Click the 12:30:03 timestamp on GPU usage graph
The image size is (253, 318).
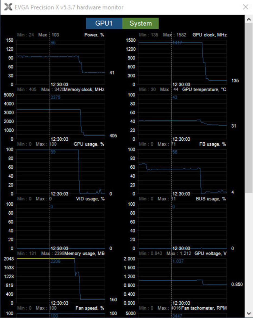pyautogui.click(x=59, y=194)
